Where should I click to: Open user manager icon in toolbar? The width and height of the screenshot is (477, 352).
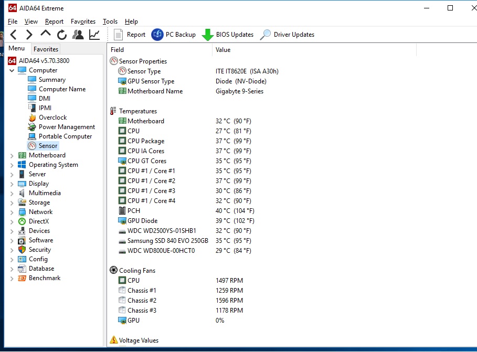point(78,35)
